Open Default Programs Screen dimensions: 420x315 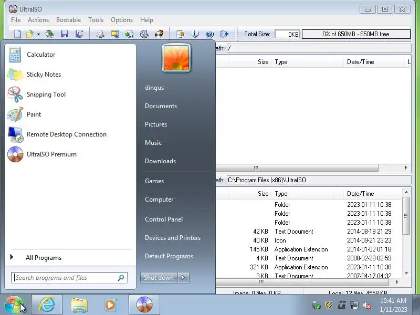[x=169, y=256]
